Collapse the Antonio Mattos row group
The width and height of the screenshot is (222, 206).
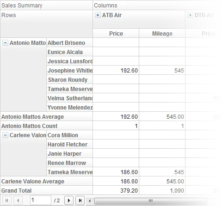5,42
